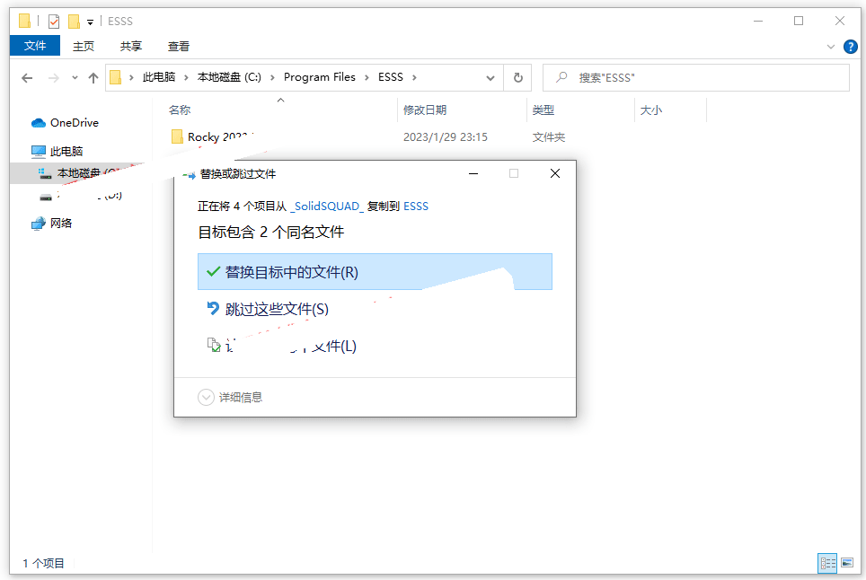Go forward with the forward arrow
866x580 pixels.
[x=54, y=78]
